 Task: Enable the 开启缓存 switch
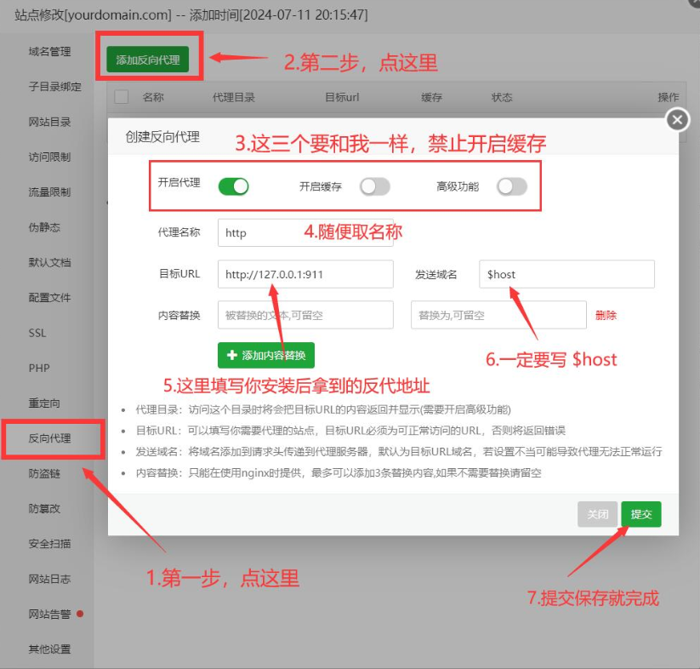tap(374, 186)
